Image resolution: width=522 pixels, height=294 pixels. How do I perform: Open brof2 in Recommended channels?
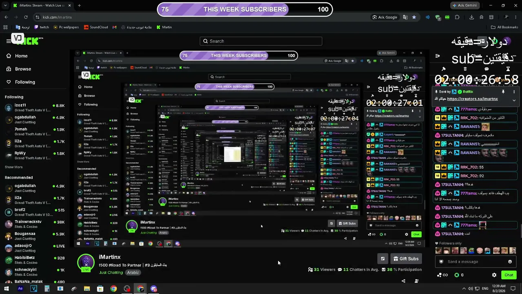pos(35,212)
